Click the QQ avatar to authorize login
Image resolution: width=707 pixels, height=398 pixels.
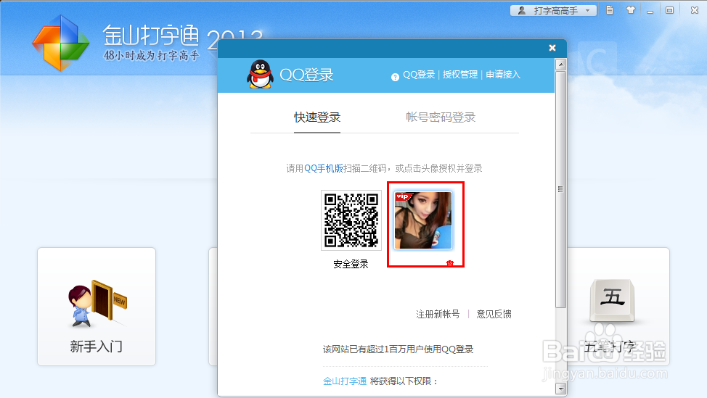tap(423, 220)
